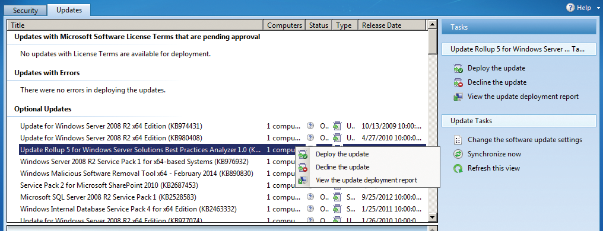Viewport: 603px width, 231px height.
Task: Select Microsoft SQL Server 2008 R2 Service Pack 1 row
Action: pos(223,197)
